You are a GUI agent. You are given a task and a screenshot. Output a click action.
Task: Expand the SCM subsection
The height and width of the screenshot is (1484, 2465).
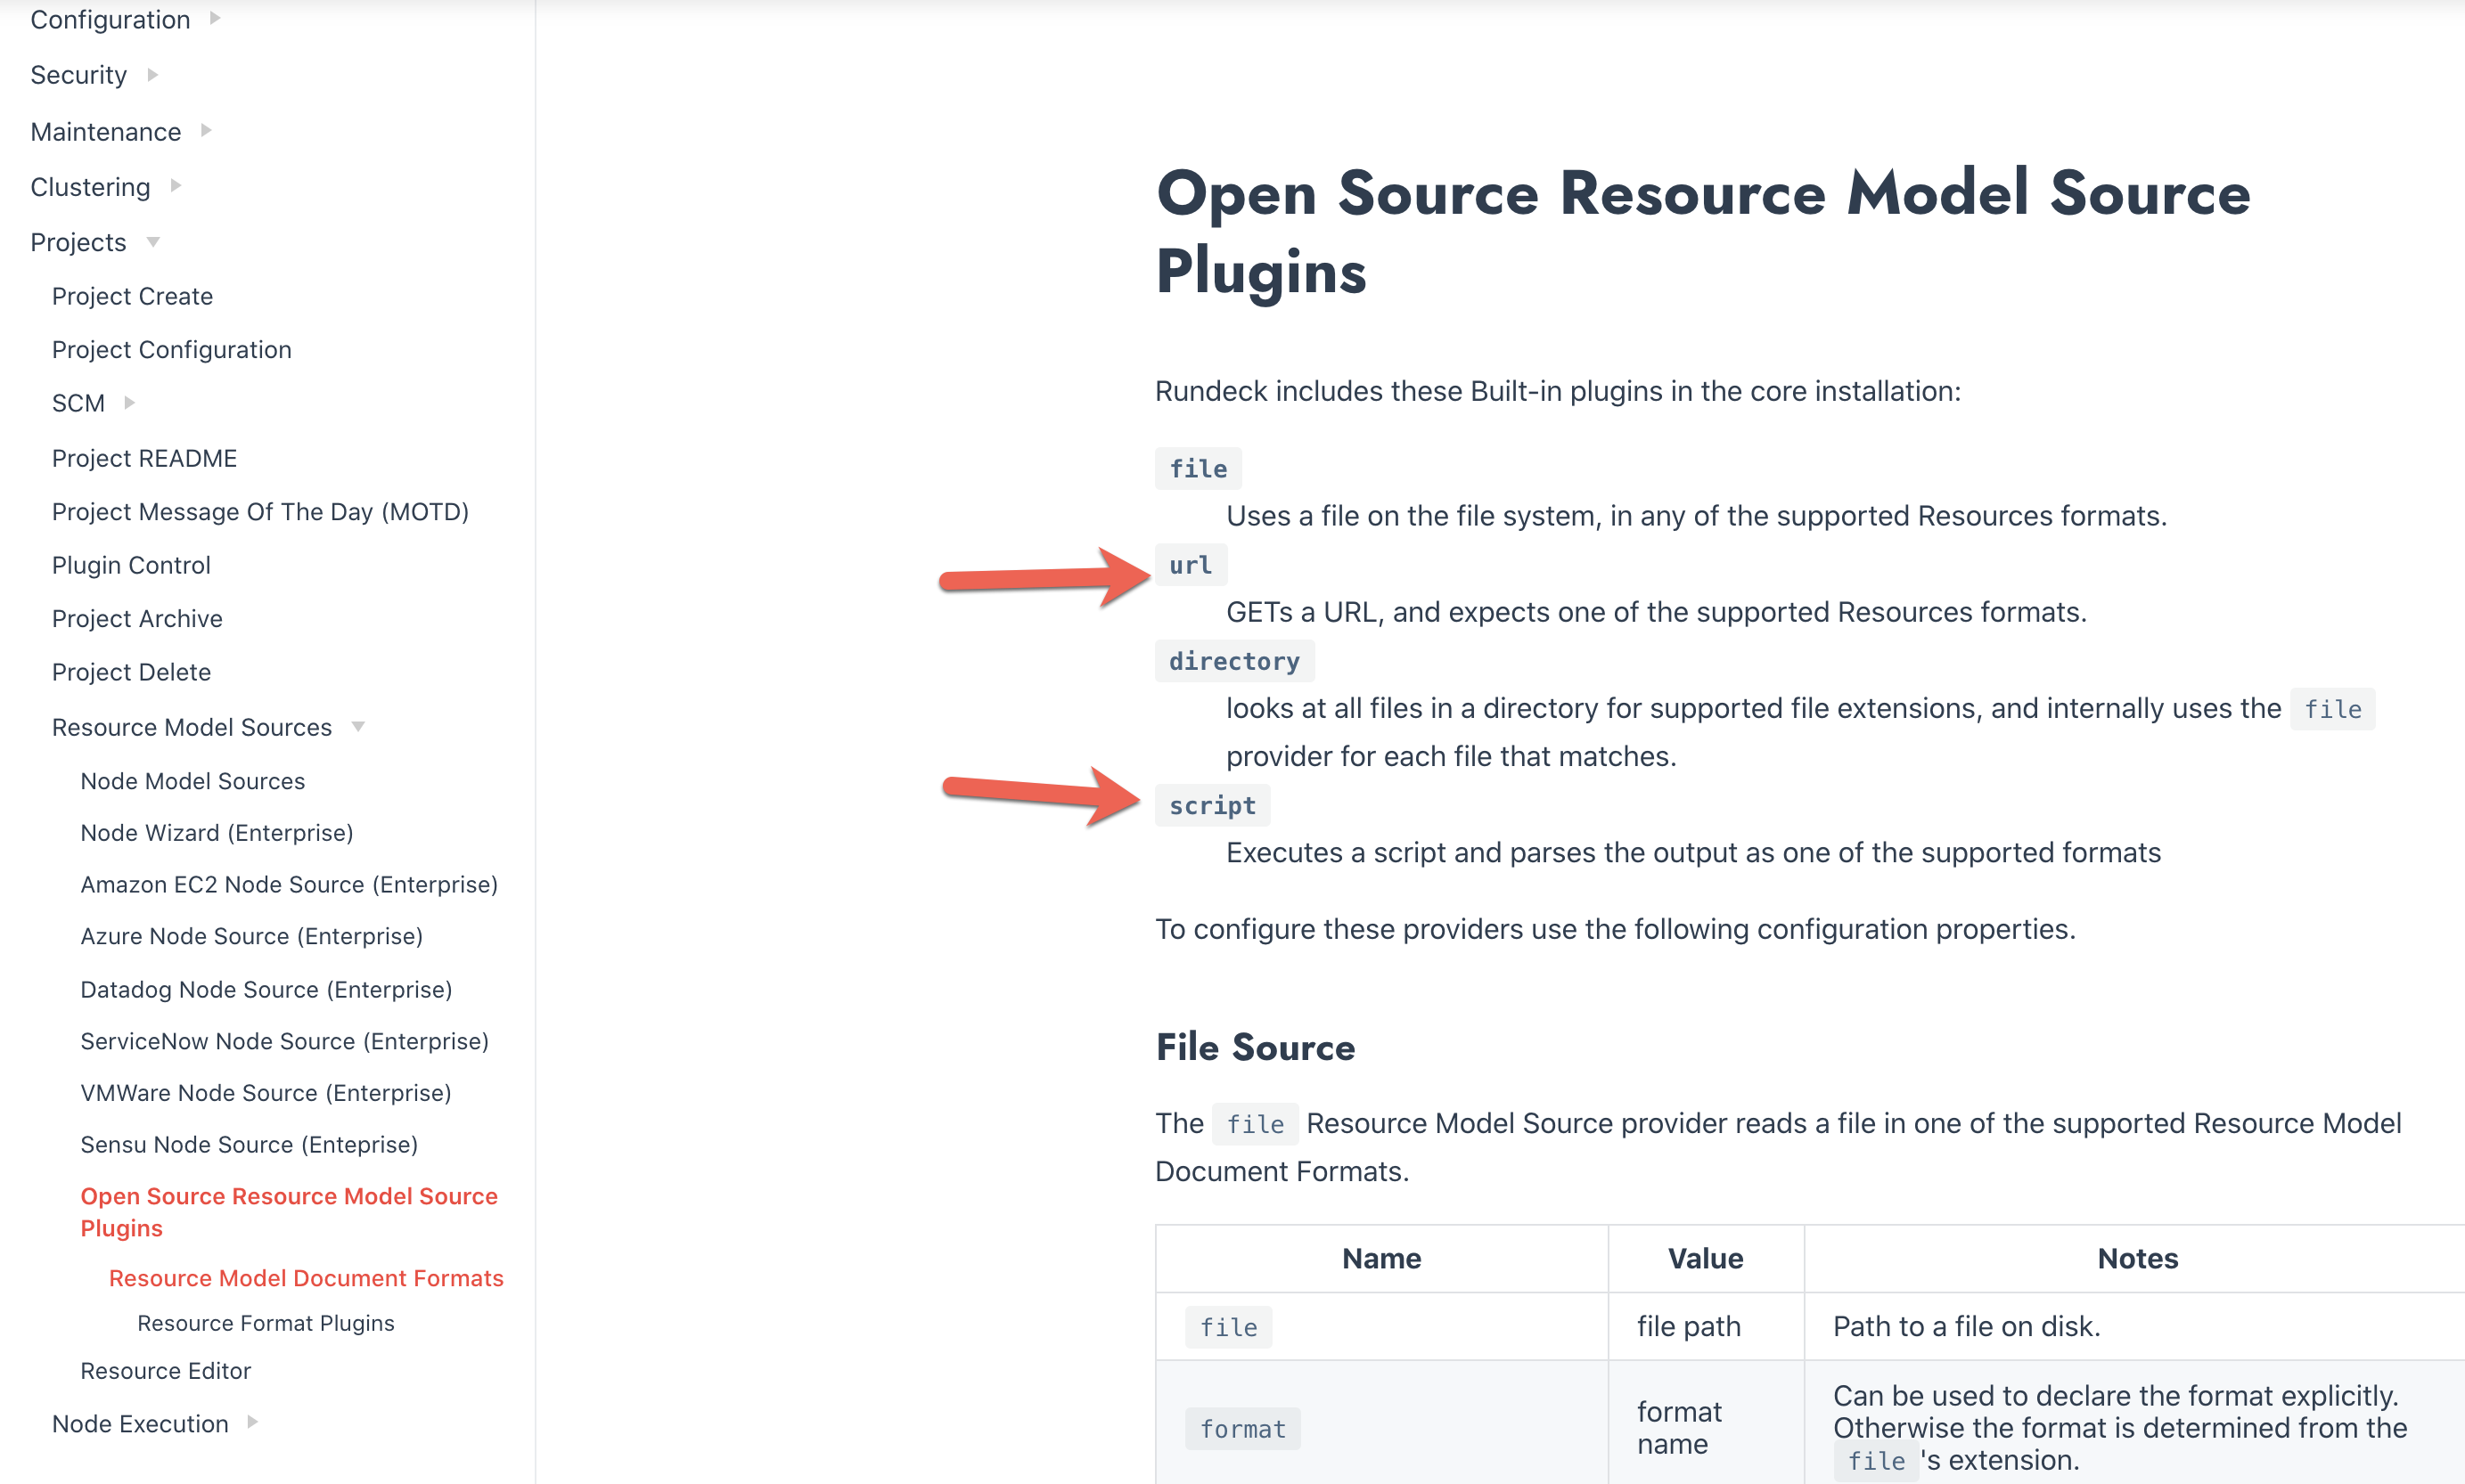78,403
